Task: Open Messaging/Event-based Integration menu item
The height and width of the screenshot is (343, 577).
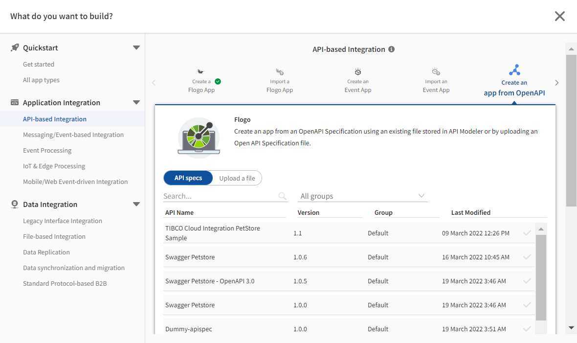Action: point(73,135)
